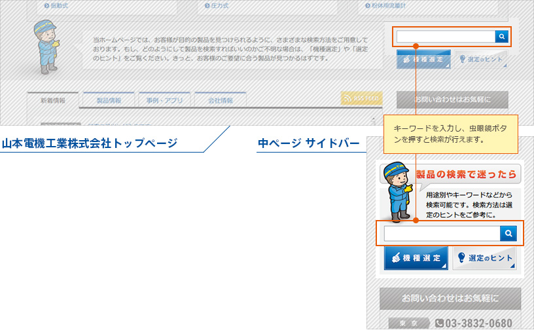Image resolution: width=534 pixels, height=330 pixels.
Task: Click the sidebar worker mascot illustration
Action: [x=397, y=192]
